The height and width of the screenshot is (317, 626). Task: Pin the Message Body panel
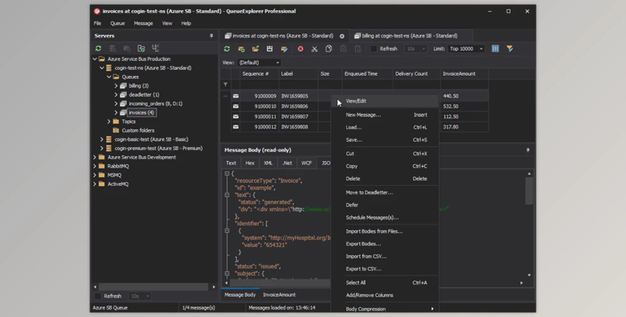[x=528, y=150]
